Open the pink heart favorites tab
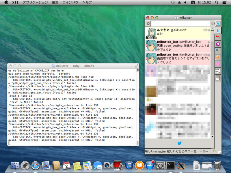This screenshot has height=173, width=231. (218, 64)
